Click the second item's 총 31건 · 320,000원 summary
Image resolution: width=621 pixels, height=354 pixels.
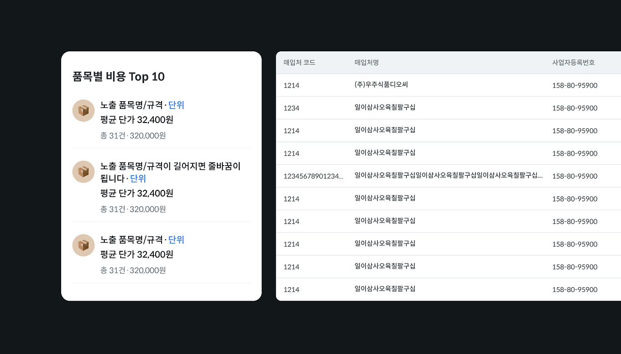(133, 209)
